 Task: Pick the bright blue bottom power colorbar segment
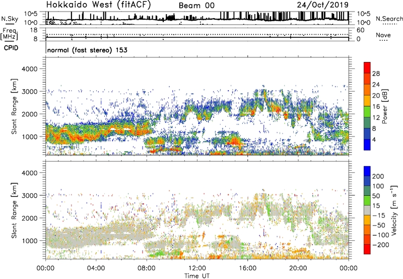point(367,145)
